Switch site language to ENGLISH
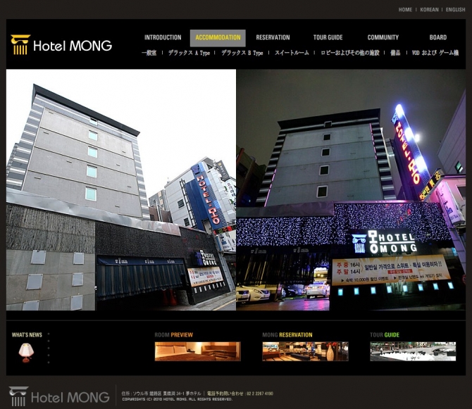The image size is (472, 409). click(455, 10)
